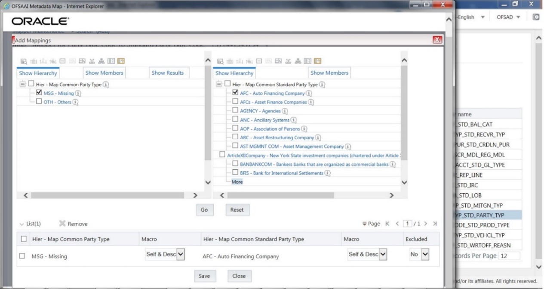This screenshot has width=544, height=289.
Task: Click the two-column layout icon in right hierarchy toolbar
Action: coord(307,61)
